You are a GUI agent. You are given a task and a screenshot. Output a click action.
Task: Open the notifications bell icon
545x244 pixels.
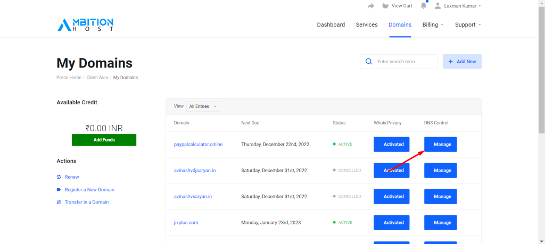(x=423, y=6)
